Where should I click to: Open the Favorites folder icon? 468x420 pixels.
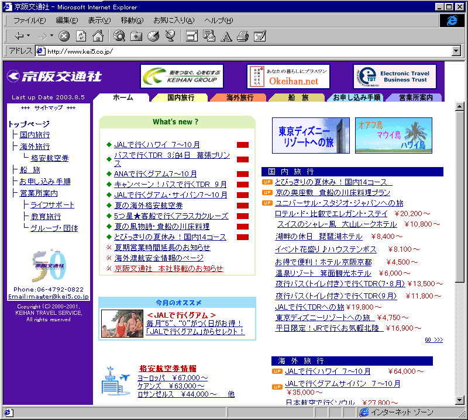[x=136, y=36]
